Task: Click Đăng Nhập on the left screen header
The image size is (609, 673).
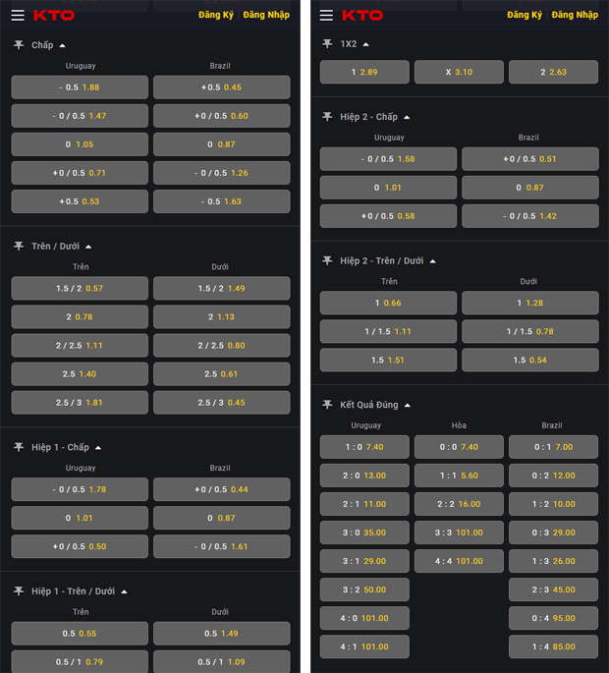Action: [x=266, y=15]
